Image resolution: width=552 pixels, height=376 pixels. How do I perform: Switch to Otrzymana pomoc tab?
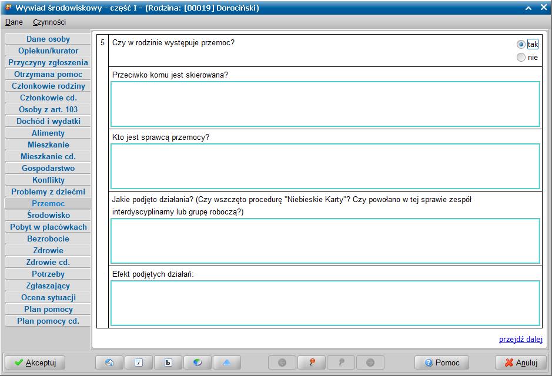[x=48, y=74]
